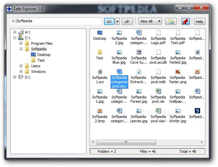Screen dimensions: 218x167
Task: Expand the Users folder node
Action: (21, 66)
